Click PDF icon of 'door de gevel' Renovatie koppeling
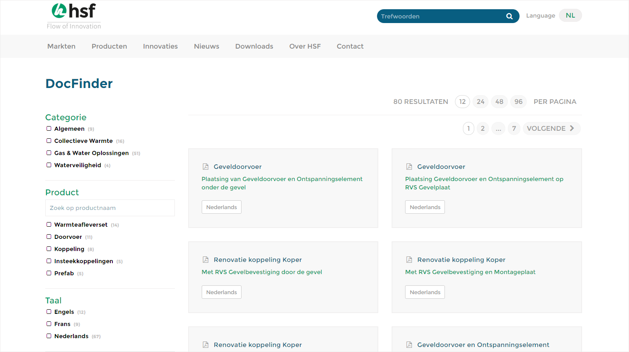Viewport: 629px width, 352px height. tap(205, 260)
